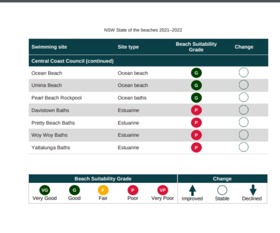Click the 'Davistown Baths' site name
Image resolution: width=280 pixels, height=233 pixels.
tap(50, 110)
